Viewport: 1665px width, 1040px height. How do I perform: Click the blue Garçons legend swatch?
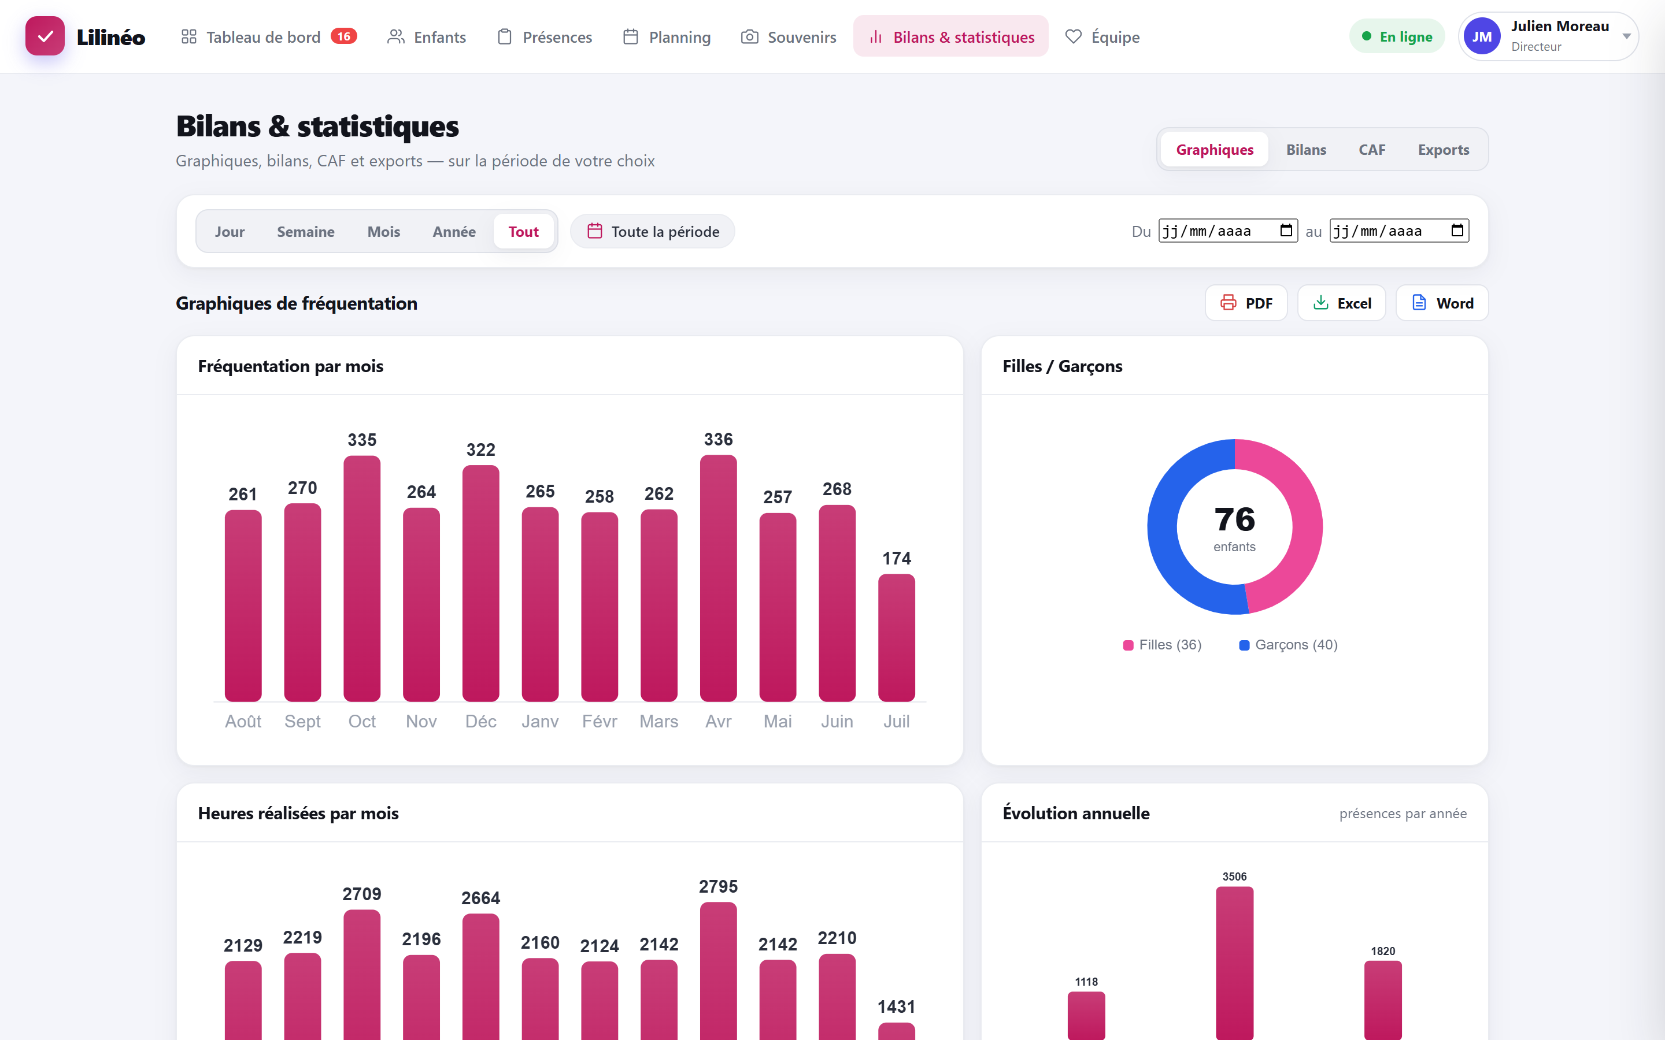[x=1244, y=645]
